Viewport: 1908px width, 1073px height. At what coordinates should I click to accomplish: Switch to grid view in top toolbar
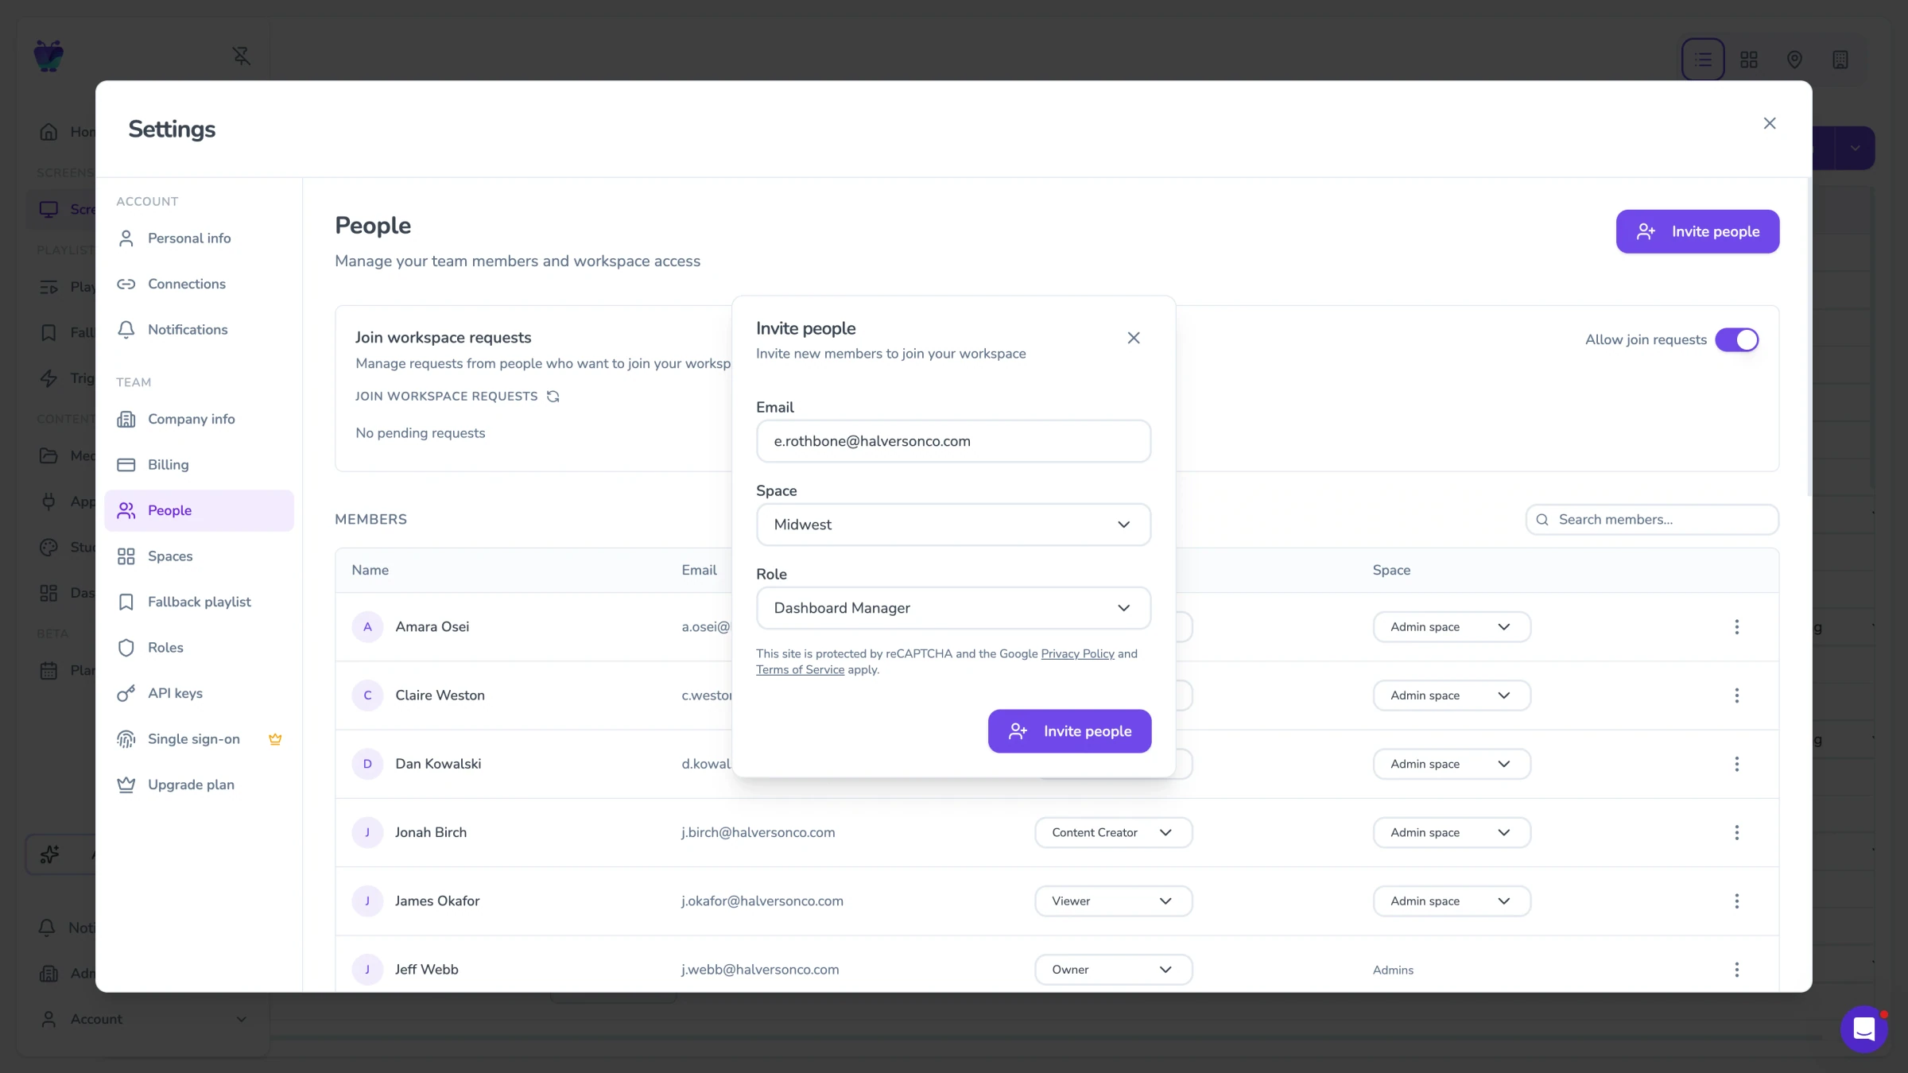1749,60
